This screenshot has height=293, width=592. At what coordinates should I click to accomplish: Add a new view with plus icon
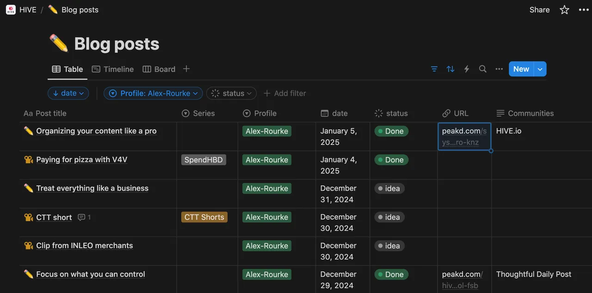click(186, 69)
